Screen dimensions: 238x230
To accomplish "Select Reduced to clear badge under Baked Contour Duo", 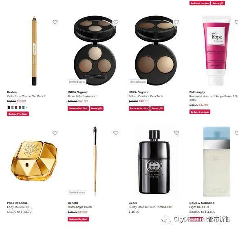I will [139, 108].
